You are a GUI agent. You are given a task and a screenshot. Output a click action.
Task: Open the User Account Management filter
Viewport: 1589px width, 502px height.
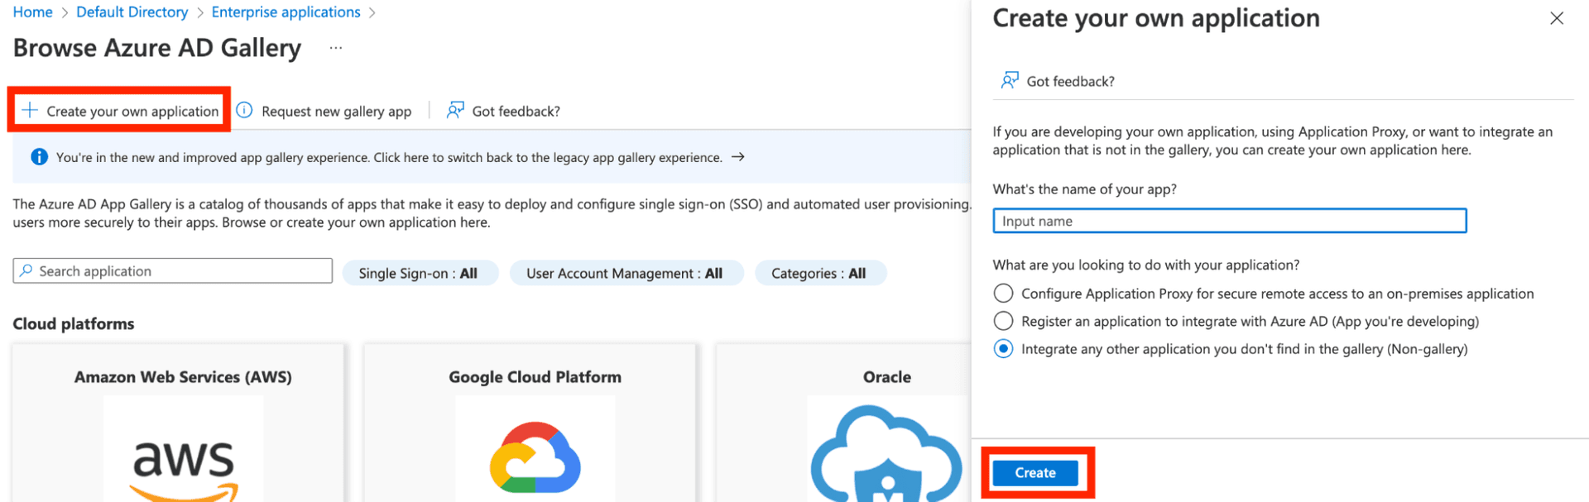pyautogui.click(x=625, y=273)
